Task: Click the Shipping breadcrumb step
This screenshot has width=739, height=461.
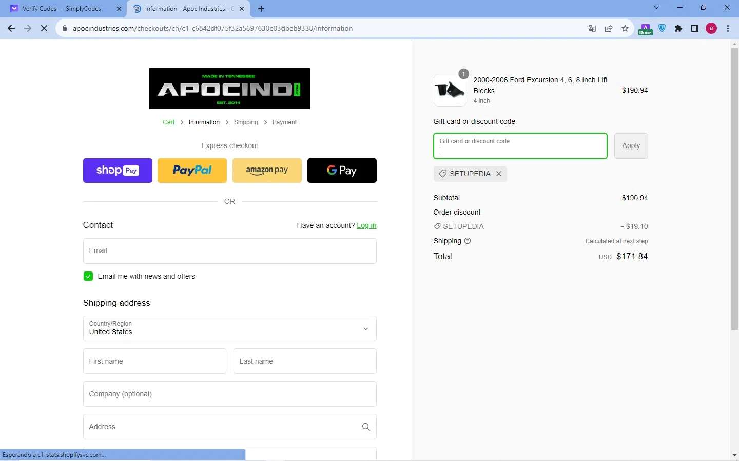Action: click(246, 122)
